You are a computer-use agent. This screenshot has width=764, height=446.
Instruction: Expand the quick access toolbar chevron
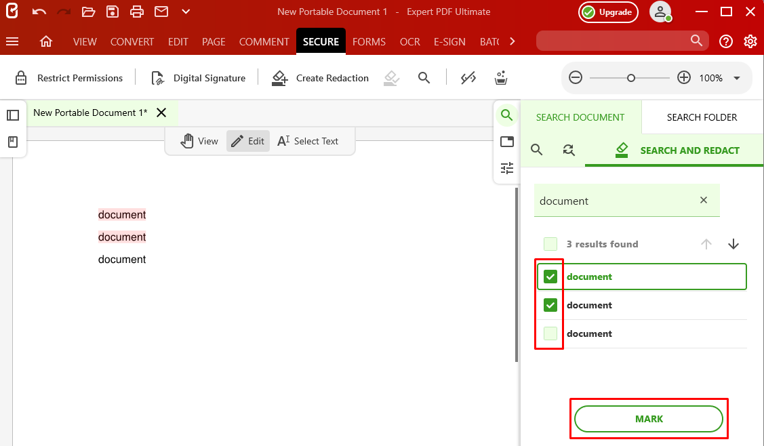coord(186,12)
